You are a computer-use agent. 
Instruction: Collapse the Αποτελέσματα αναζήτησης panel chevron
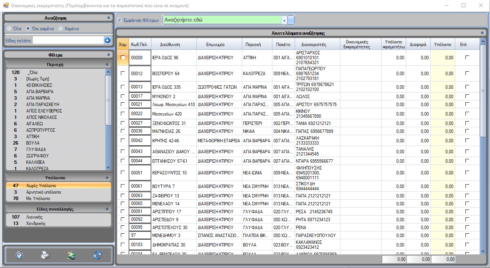(482, 33)
